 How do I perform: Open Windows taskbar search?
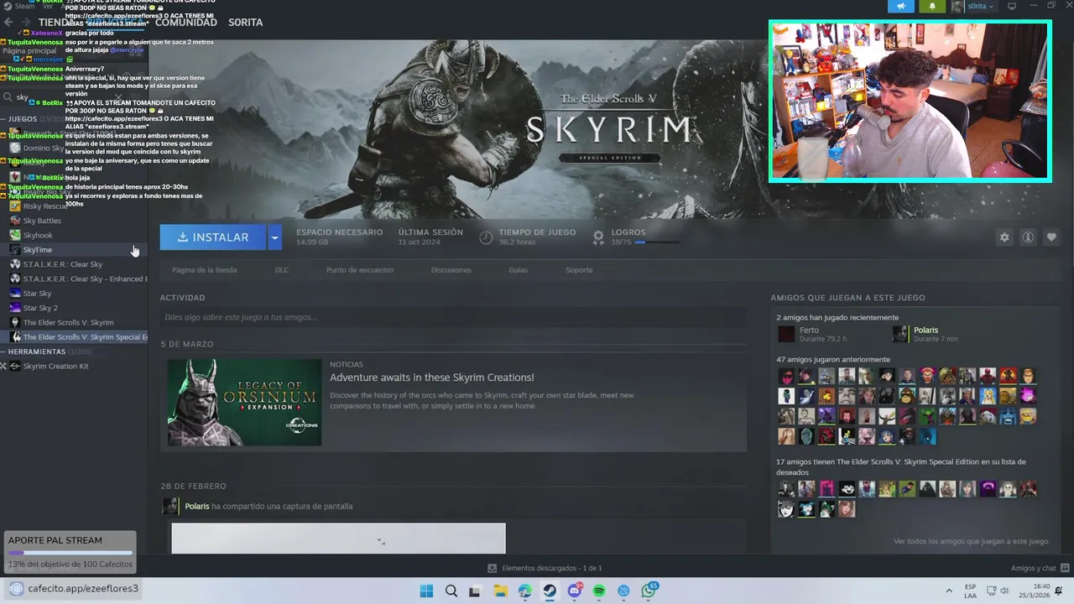[x=451, y=591]
